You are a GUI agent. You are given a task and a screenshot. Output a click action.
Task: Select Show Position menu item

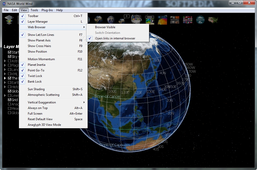tap(53, 51)
